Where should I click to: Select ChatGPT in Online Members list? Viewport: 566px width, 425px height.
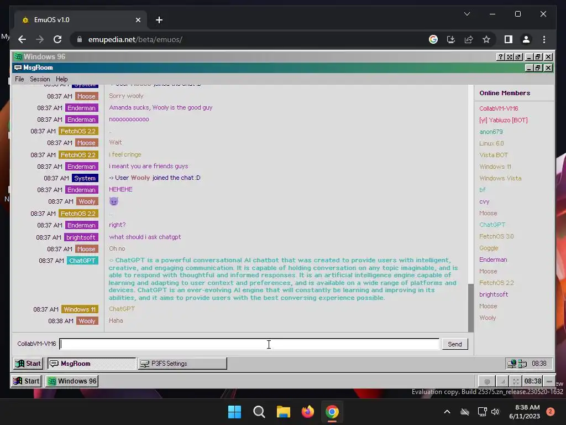point(492,225)
